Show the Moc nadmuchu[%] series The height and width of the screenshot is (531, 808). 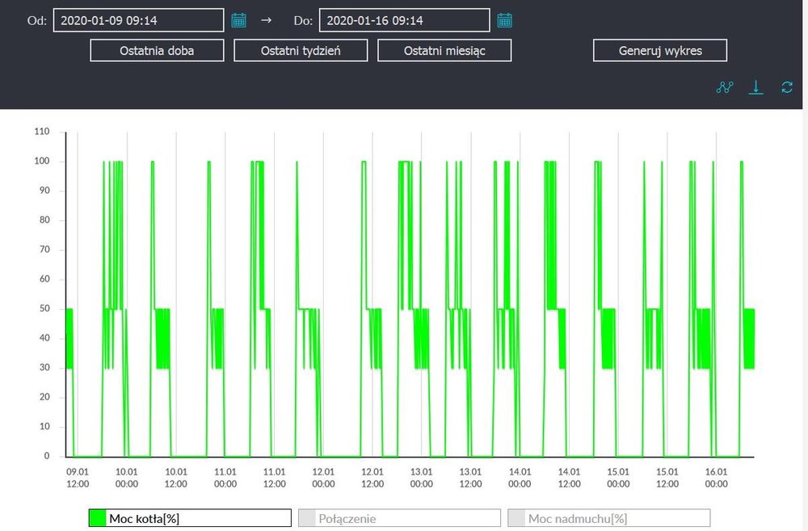pyautogui.click(x=608, y=518)
